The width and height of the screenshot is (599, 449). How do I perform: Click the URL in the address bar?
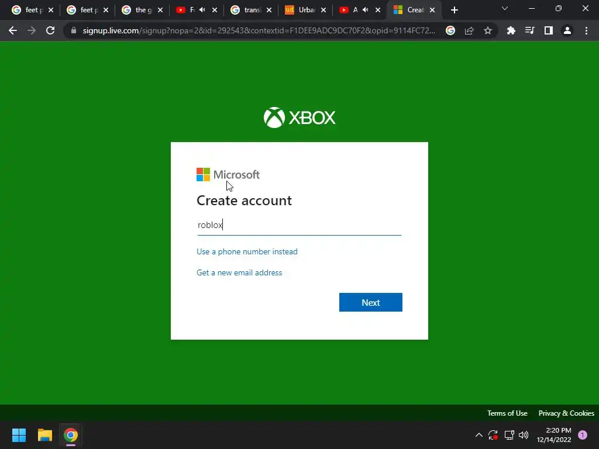[x=259, y=30]
